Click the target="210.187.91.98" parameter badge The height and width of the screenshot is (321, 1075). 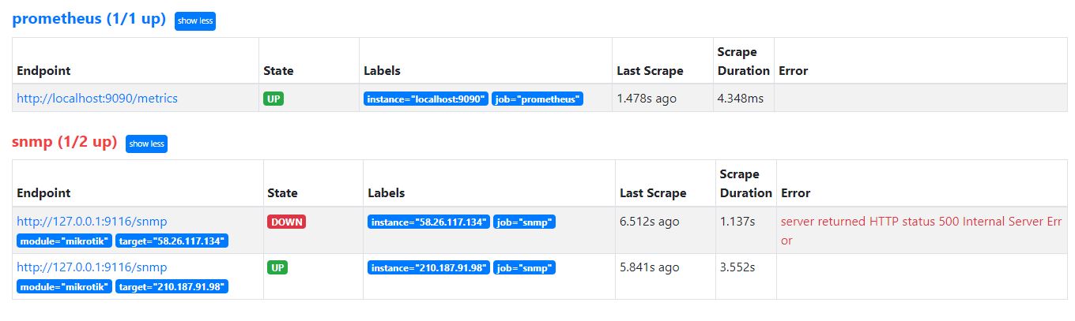(x=172, y=286)
